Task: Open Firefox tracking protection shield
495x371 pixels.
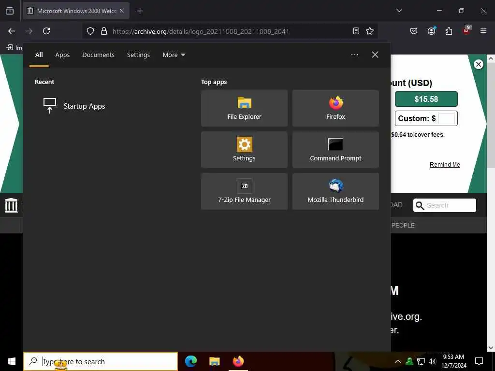Action: [x=90, y=31]
